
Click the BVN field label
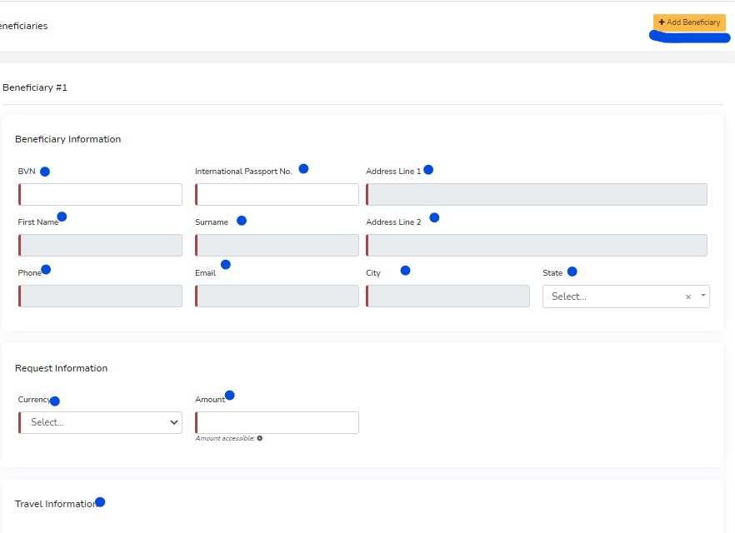(x=27, y=172)
